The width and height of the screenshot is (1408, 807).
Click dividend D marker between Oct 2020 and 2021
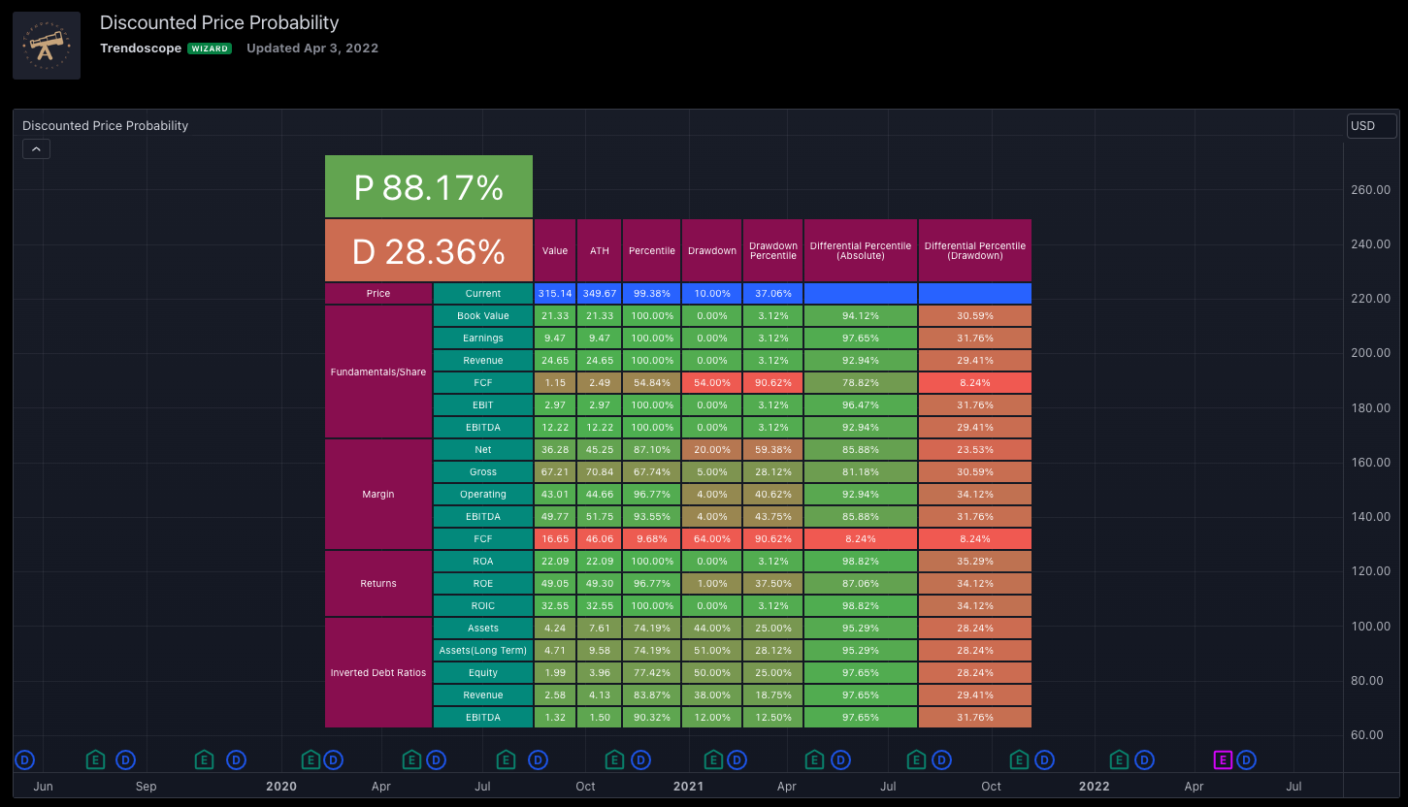pos(640,759)
